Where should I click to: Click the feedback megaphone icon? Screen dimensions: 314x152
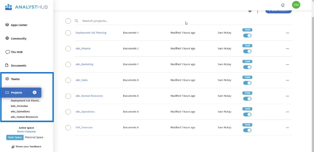13,147
